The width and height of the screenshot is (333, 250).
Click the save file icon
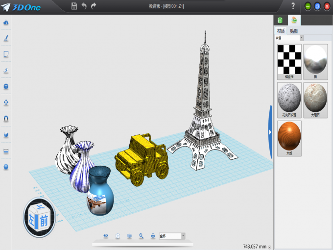(74, 6)
